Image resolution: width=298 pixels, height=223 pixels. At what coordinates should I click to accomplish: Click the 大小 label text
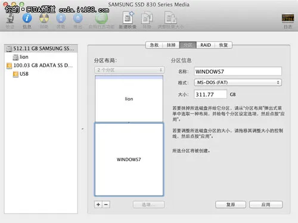point(183,95)
